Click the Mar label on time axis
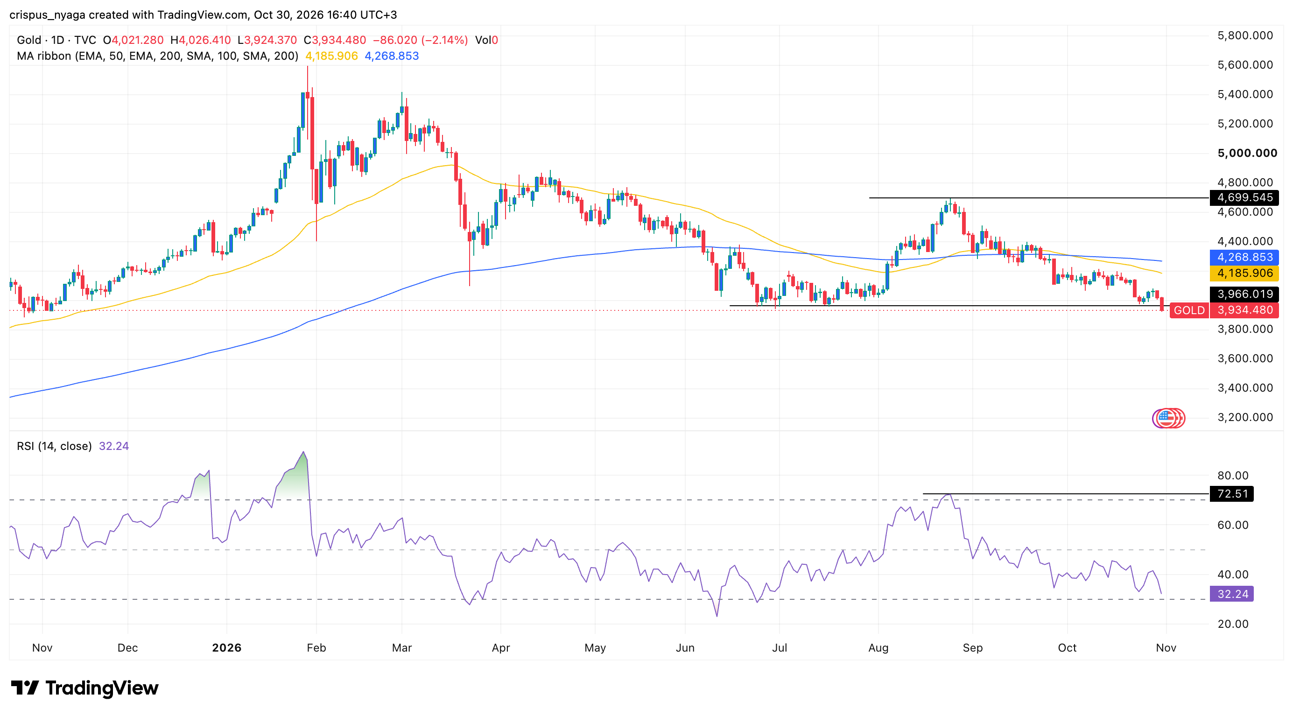1293x716 pixels. point(401,648)
